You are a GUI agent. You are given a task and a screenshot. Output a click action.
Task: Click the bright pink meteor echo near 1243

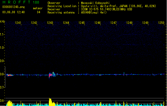pyautogui.click(x=50, y=75)
